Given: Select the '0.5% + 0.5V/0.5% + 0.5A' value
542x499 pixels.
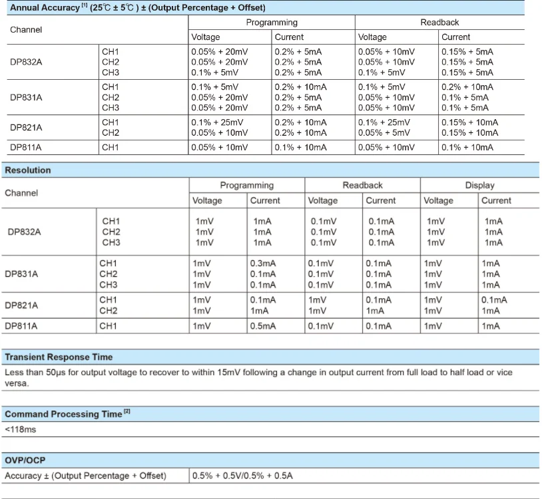Looking at the screenshot, I should [242, 476].
